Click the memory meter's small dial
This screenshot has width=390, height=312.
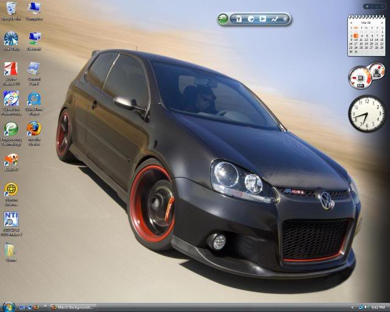[377, 71]
